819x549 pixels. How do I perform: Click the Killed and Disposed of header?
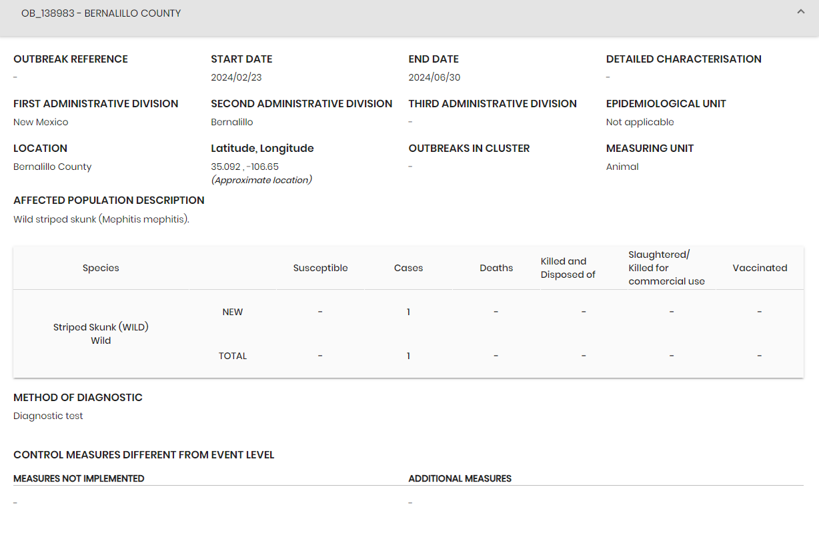click(x=568, y=268)
